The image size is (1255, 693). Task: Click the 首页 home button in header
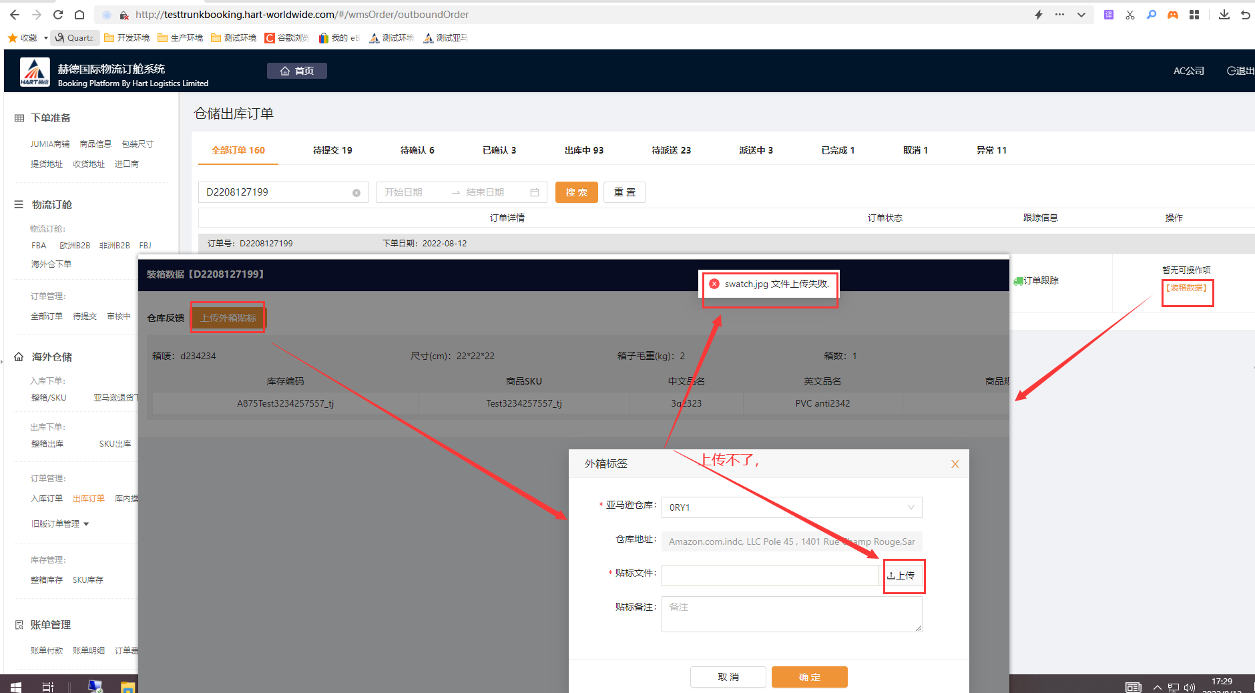pos(297,71)
